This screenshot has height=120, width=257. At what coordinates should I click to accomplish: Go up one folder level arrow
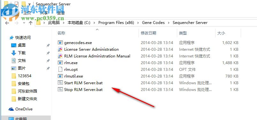click(x=31, y=23)
